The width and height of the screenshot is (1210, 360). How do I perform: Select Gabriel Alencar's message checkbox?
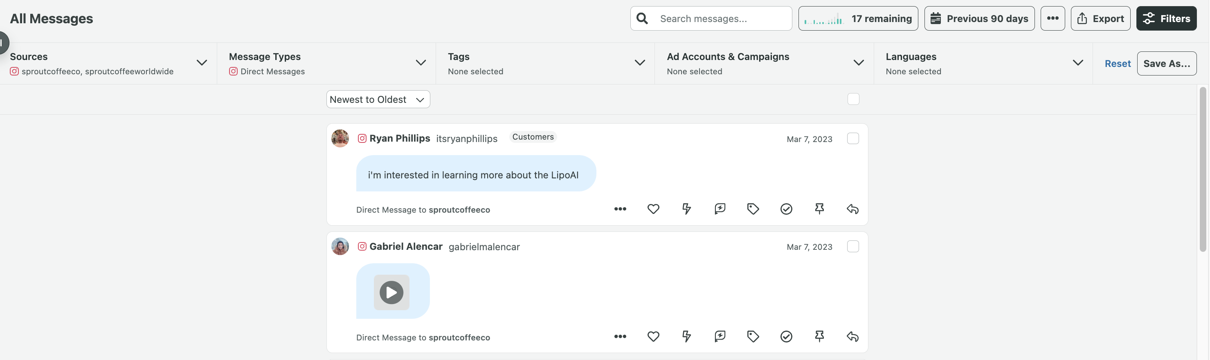(x=853, y=247)
